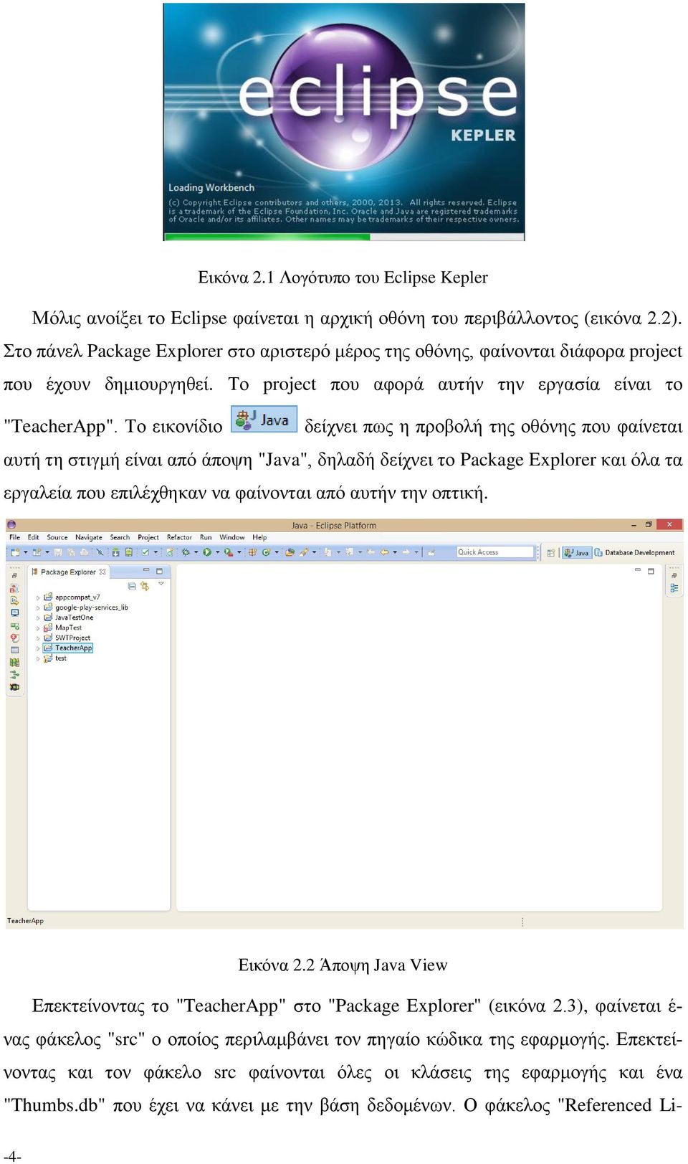
Task: Minimize the Eclipse Platform window
Action: (x=634, y=526)
